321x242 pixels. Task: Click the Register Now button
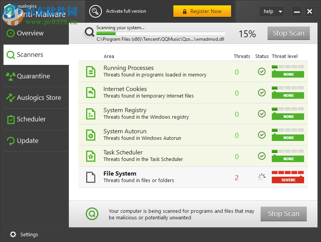202,11
